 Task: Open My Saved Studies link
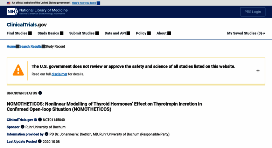click(x=246, y=33)
